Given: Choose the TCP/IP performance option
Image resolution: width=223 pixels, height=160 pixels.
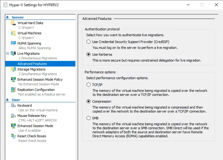Looking at the screenshot, I should [88, 85].
